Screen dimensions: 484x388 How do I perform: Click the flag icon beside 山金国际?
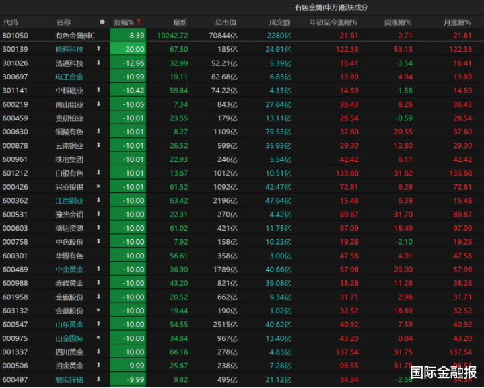(x=98, y=338)
